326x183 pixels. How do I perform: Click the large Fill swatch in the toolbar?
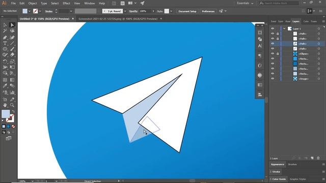(6, 114)
